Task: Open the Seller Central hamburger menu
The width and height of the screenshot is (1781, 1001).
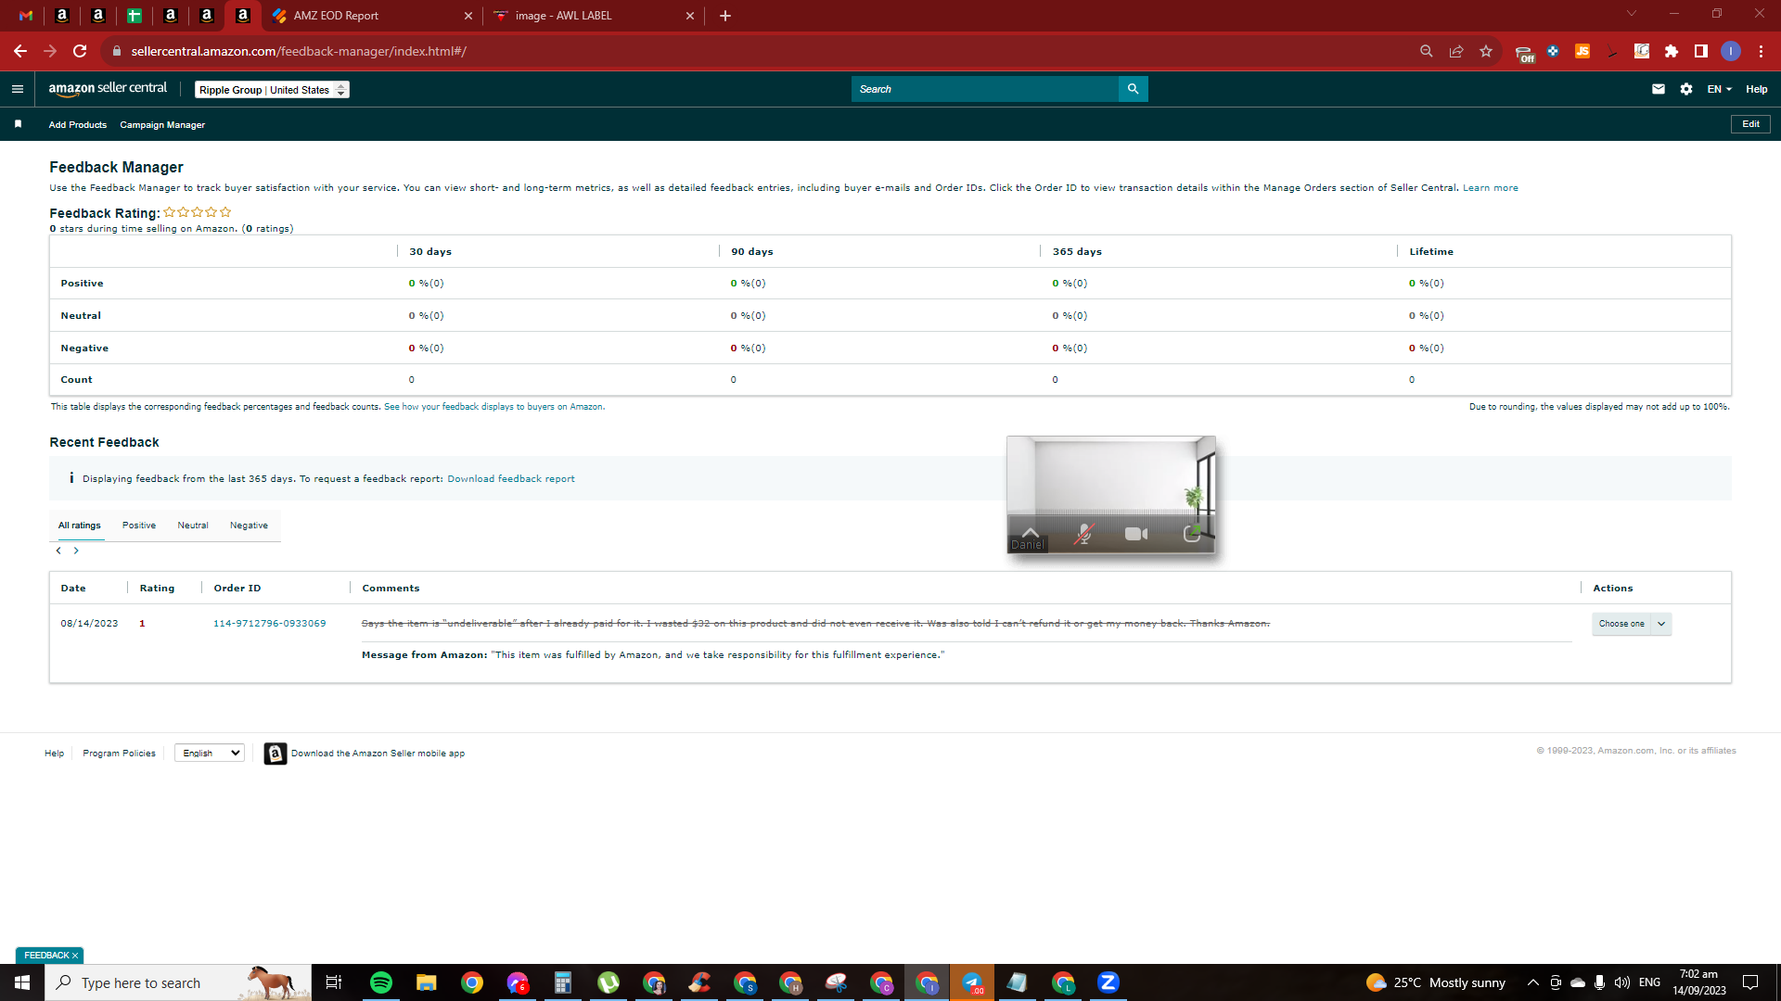Action: [17, 89]
